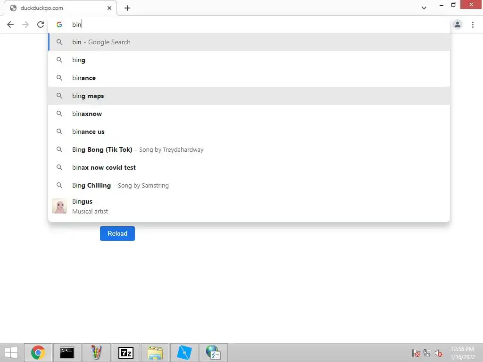
Task: Open the blue Roblox Studio taskbar icon
Action: coord(184,353)
